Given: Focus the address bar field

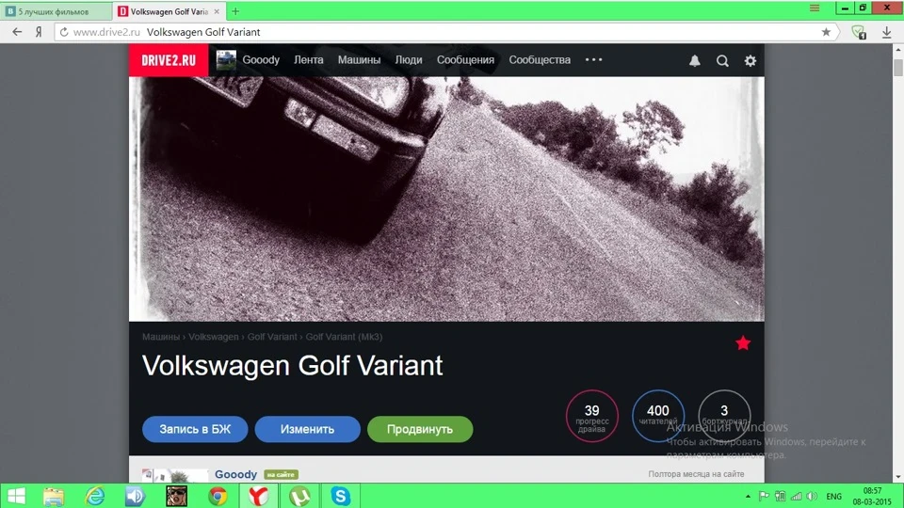Looking at the screenshot, I should pyautogui.click(x=446, y=32).
